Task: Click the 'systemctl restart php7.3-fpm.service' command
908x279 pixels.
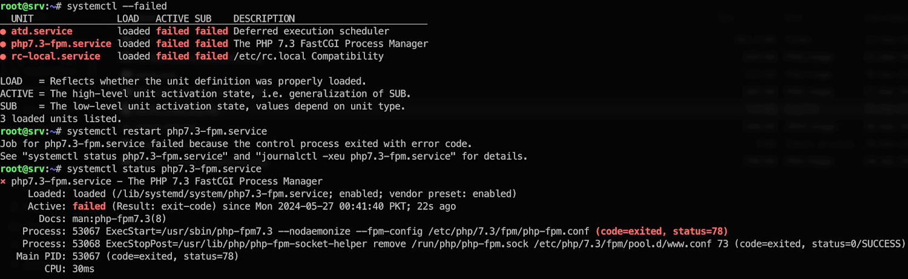Action: coord(167,131)
